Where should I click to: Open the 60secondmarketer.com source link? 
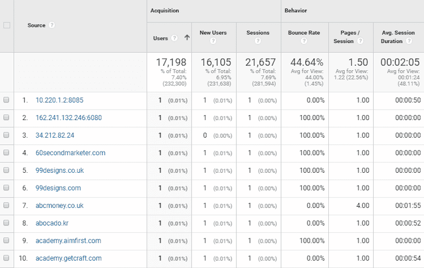coord(70,153)
